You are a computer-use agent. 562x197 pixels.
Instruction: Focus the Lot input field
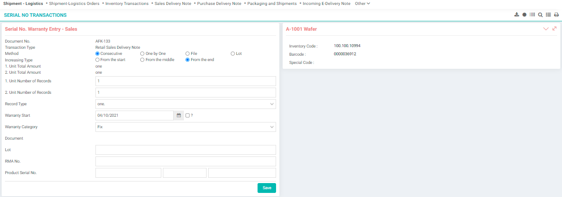tap(186, 150)
